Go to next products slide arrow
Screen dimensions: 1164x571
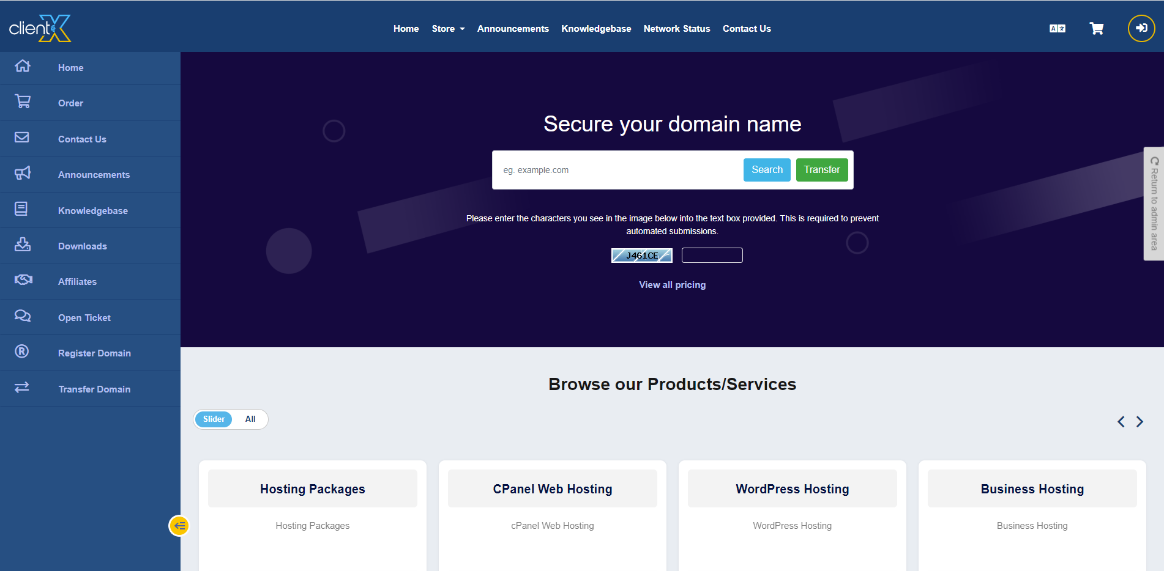(x=1140, y=422)
